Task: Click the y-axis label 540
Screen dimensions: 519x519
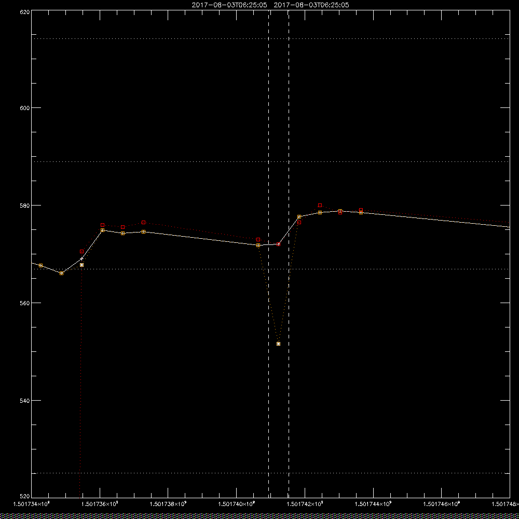Action: pos(25,401)
